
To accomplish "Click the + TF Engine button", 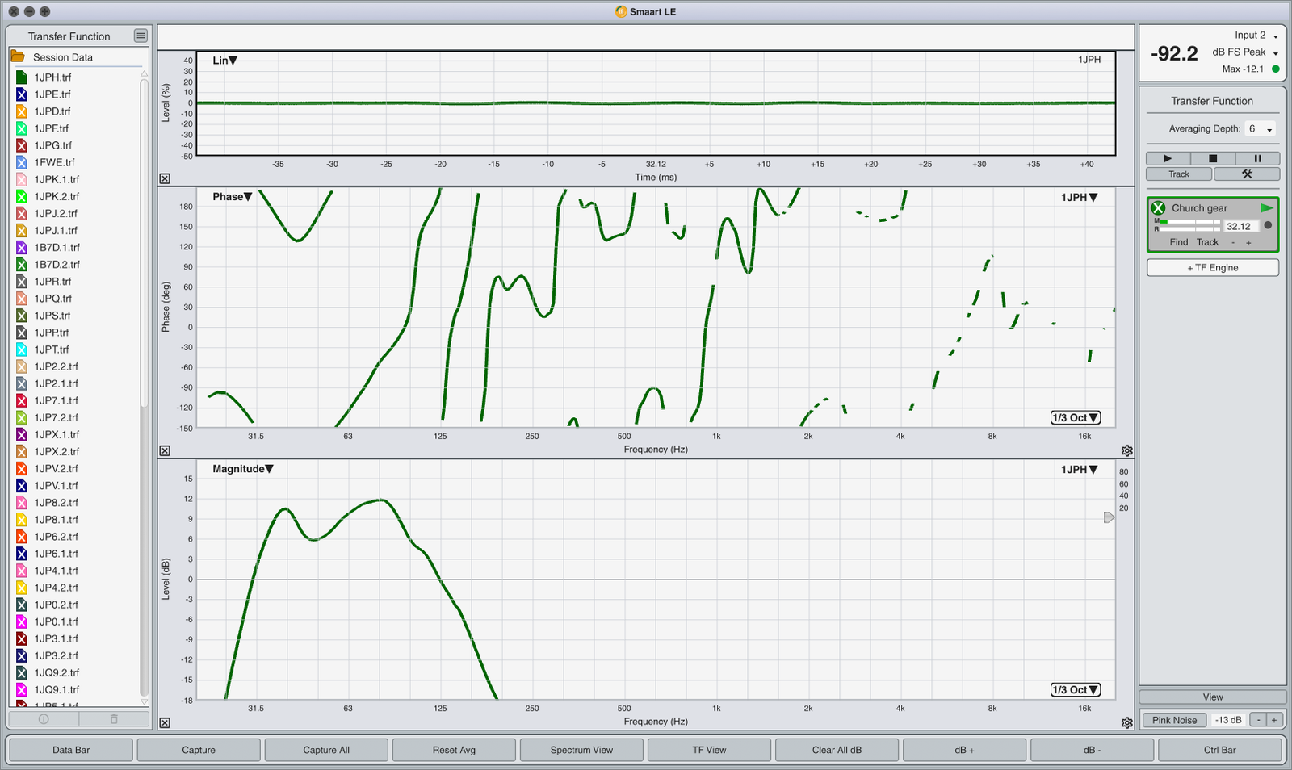I will tap(1213, 267).
